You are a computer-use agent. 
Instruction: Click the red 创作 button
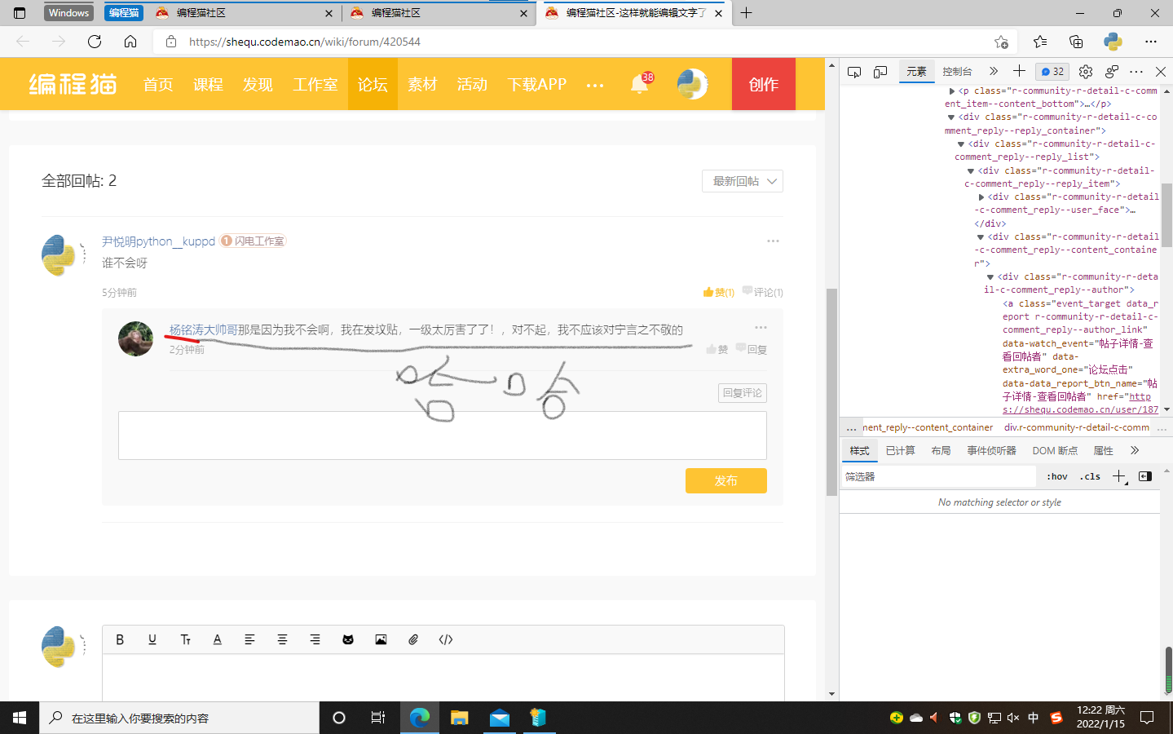tap(764, 84)
